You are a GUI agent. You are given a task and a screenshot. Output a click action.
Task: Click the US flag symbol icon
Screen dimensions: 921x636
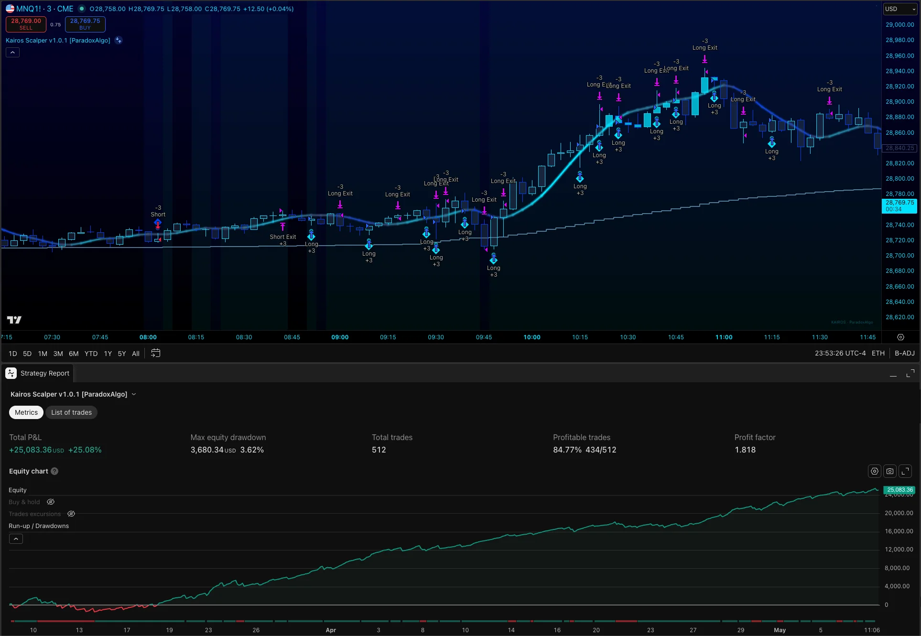(10, 9)
